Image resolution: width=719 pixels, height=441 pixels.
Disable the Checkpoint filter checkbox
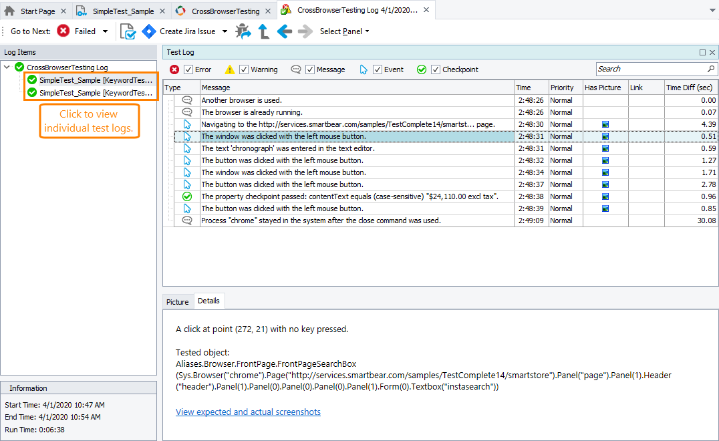[x=436, y=69]
